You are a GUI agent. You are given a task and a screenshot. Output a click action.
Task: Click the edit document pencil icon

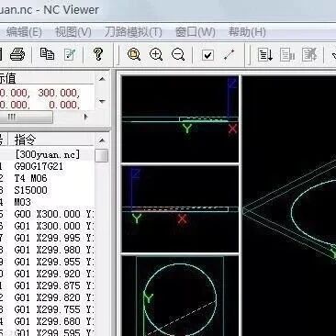(x=70, y=54)
